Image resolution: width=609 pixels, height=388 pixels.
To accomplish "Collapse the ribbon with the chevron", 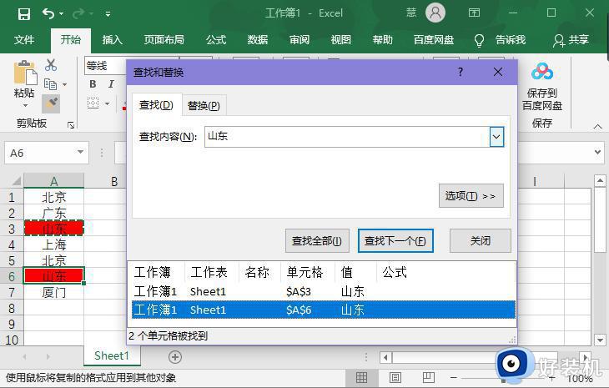I will pyautogui.click(x=597, y=127).
